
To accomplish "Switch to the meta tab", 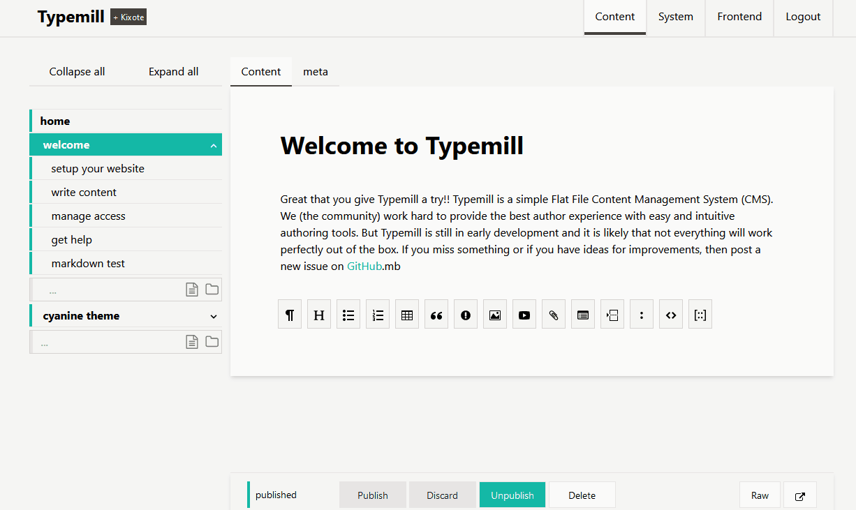I will [x=316, y=71].
